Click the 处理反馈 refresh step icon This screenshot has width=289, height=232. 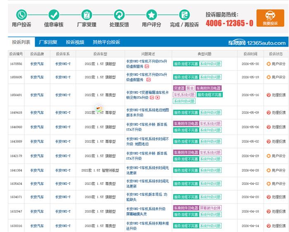[119, 15]
